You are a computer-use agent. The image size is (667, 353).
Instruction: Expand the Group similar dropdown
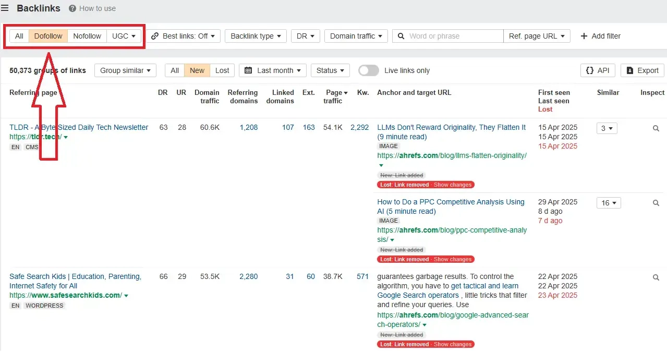[x=125, y=70]
